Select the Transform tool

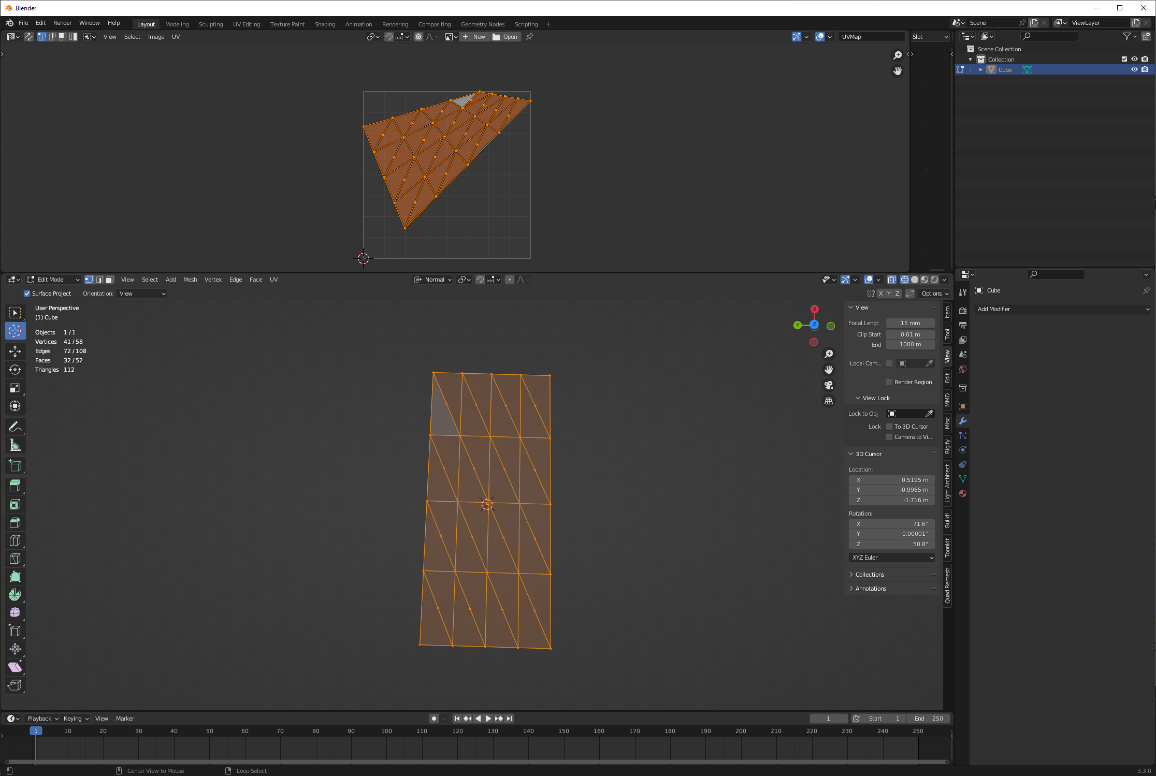tap(15, 406)
